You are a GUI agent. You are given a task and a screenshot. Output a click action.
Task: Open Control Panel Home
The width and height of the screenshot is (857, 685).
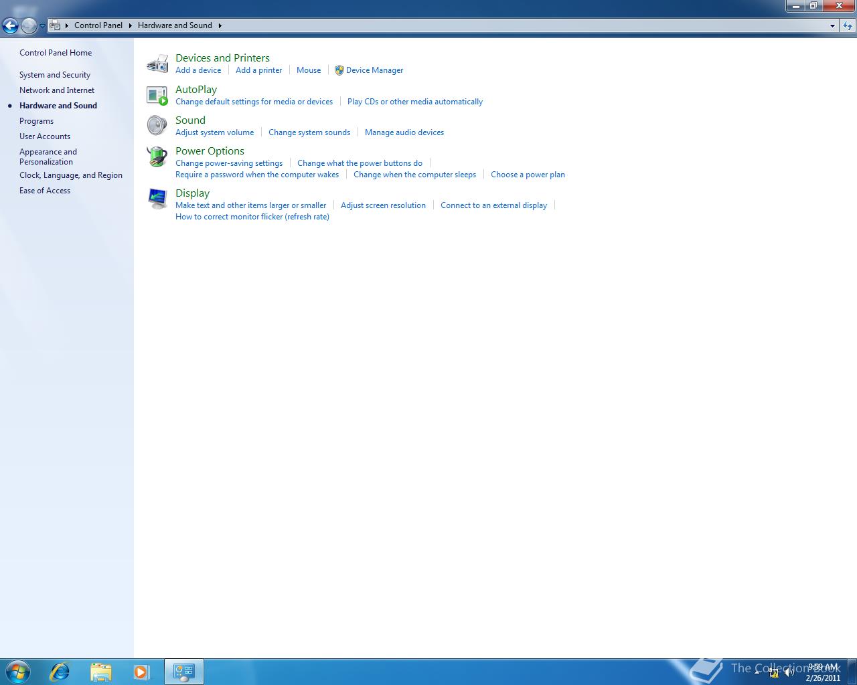pos(56,53)
